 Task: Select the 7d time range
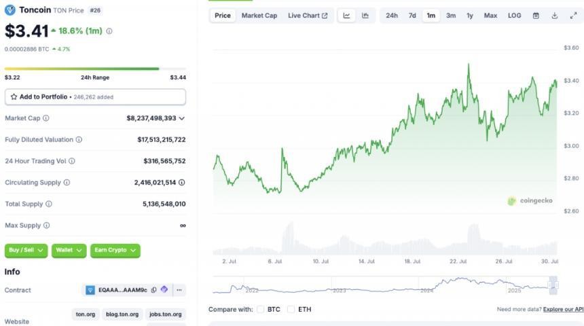click(412, 16)
